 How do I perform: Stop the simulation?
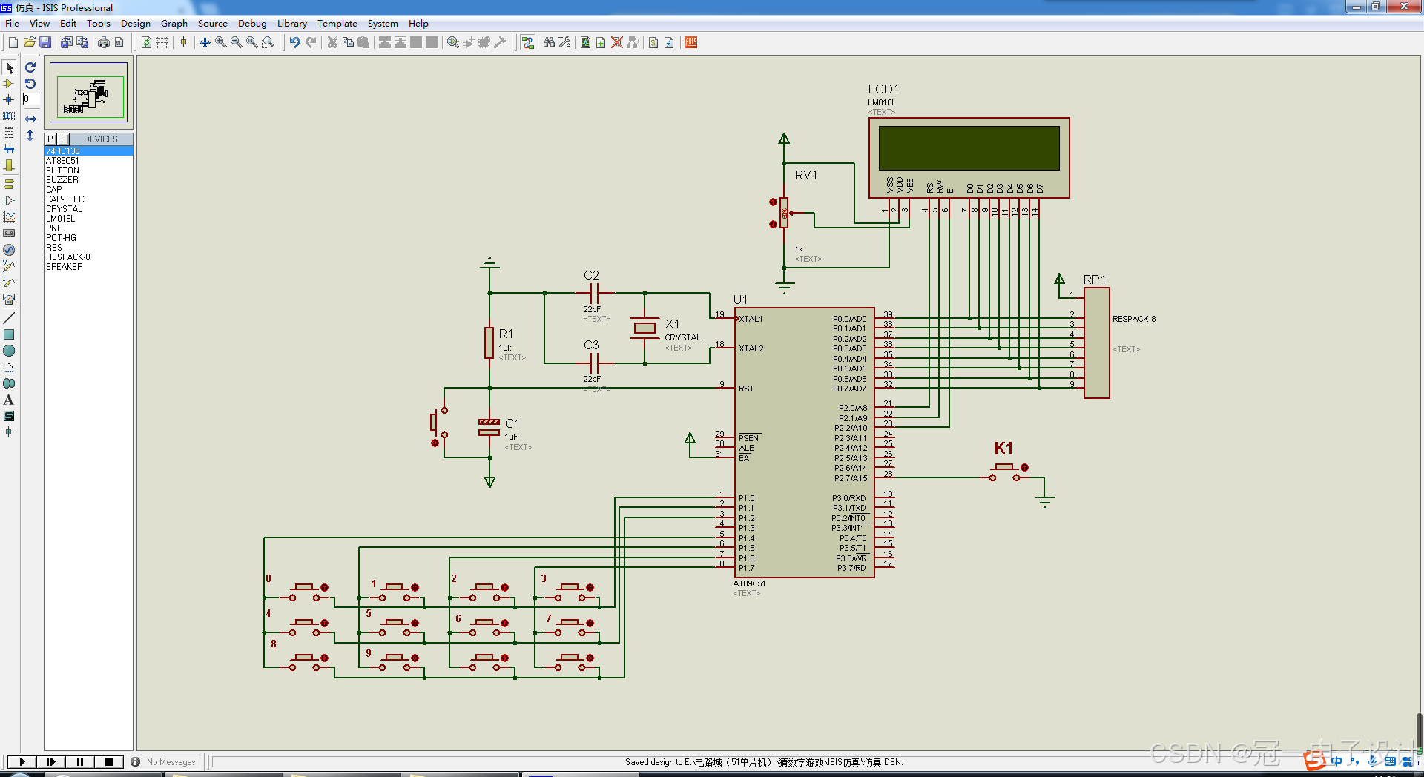108,761
